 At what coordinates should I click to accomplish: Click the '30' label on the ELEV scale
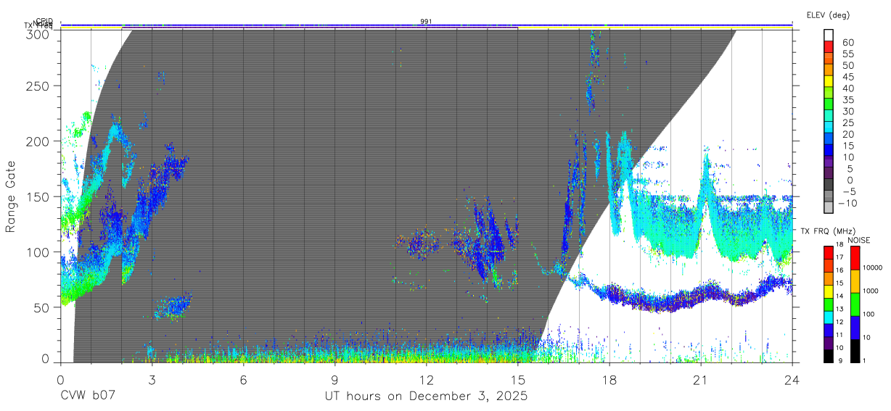[847, 110]
